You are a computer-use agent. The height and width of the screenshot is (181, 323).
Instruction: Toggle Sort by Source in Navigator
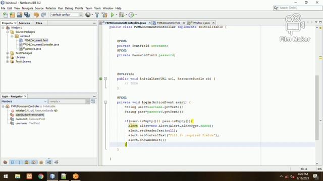tap(56, 162)
